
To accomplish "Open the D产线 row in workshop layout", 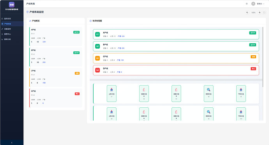I will pyautogui.click(x=176, y=70).
